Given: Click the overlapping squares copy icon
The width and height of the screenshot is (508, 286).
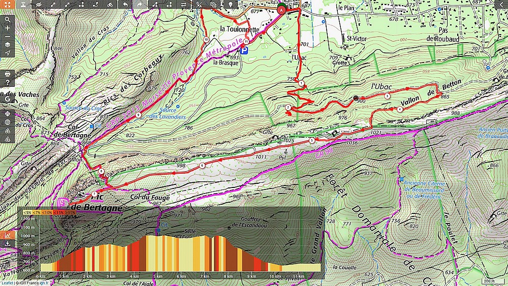Looking at the screenshot, I should [213, 4].
